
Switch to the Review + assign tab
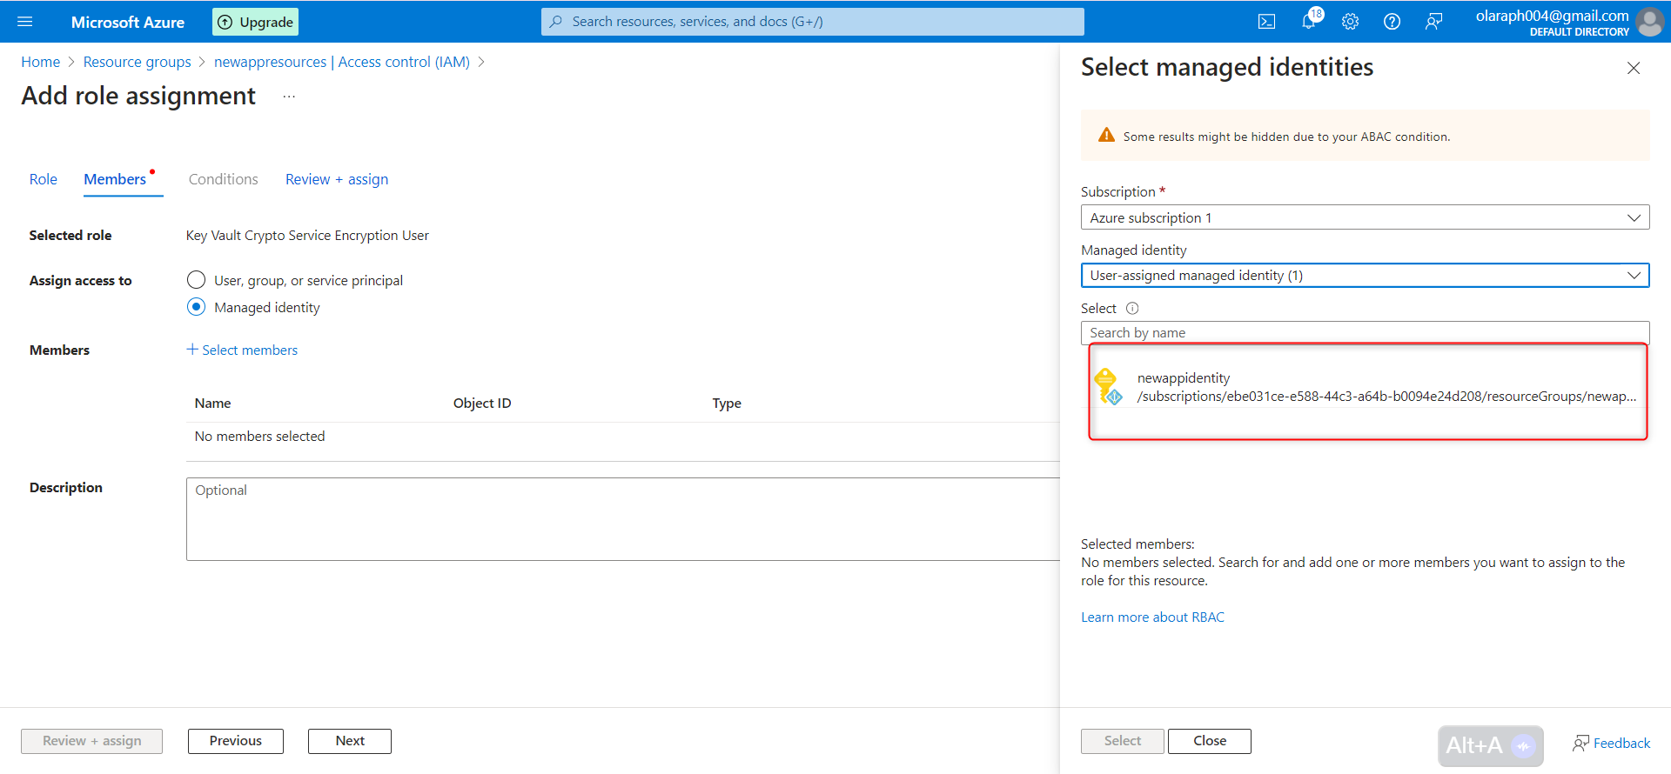(x=337, y=179)
